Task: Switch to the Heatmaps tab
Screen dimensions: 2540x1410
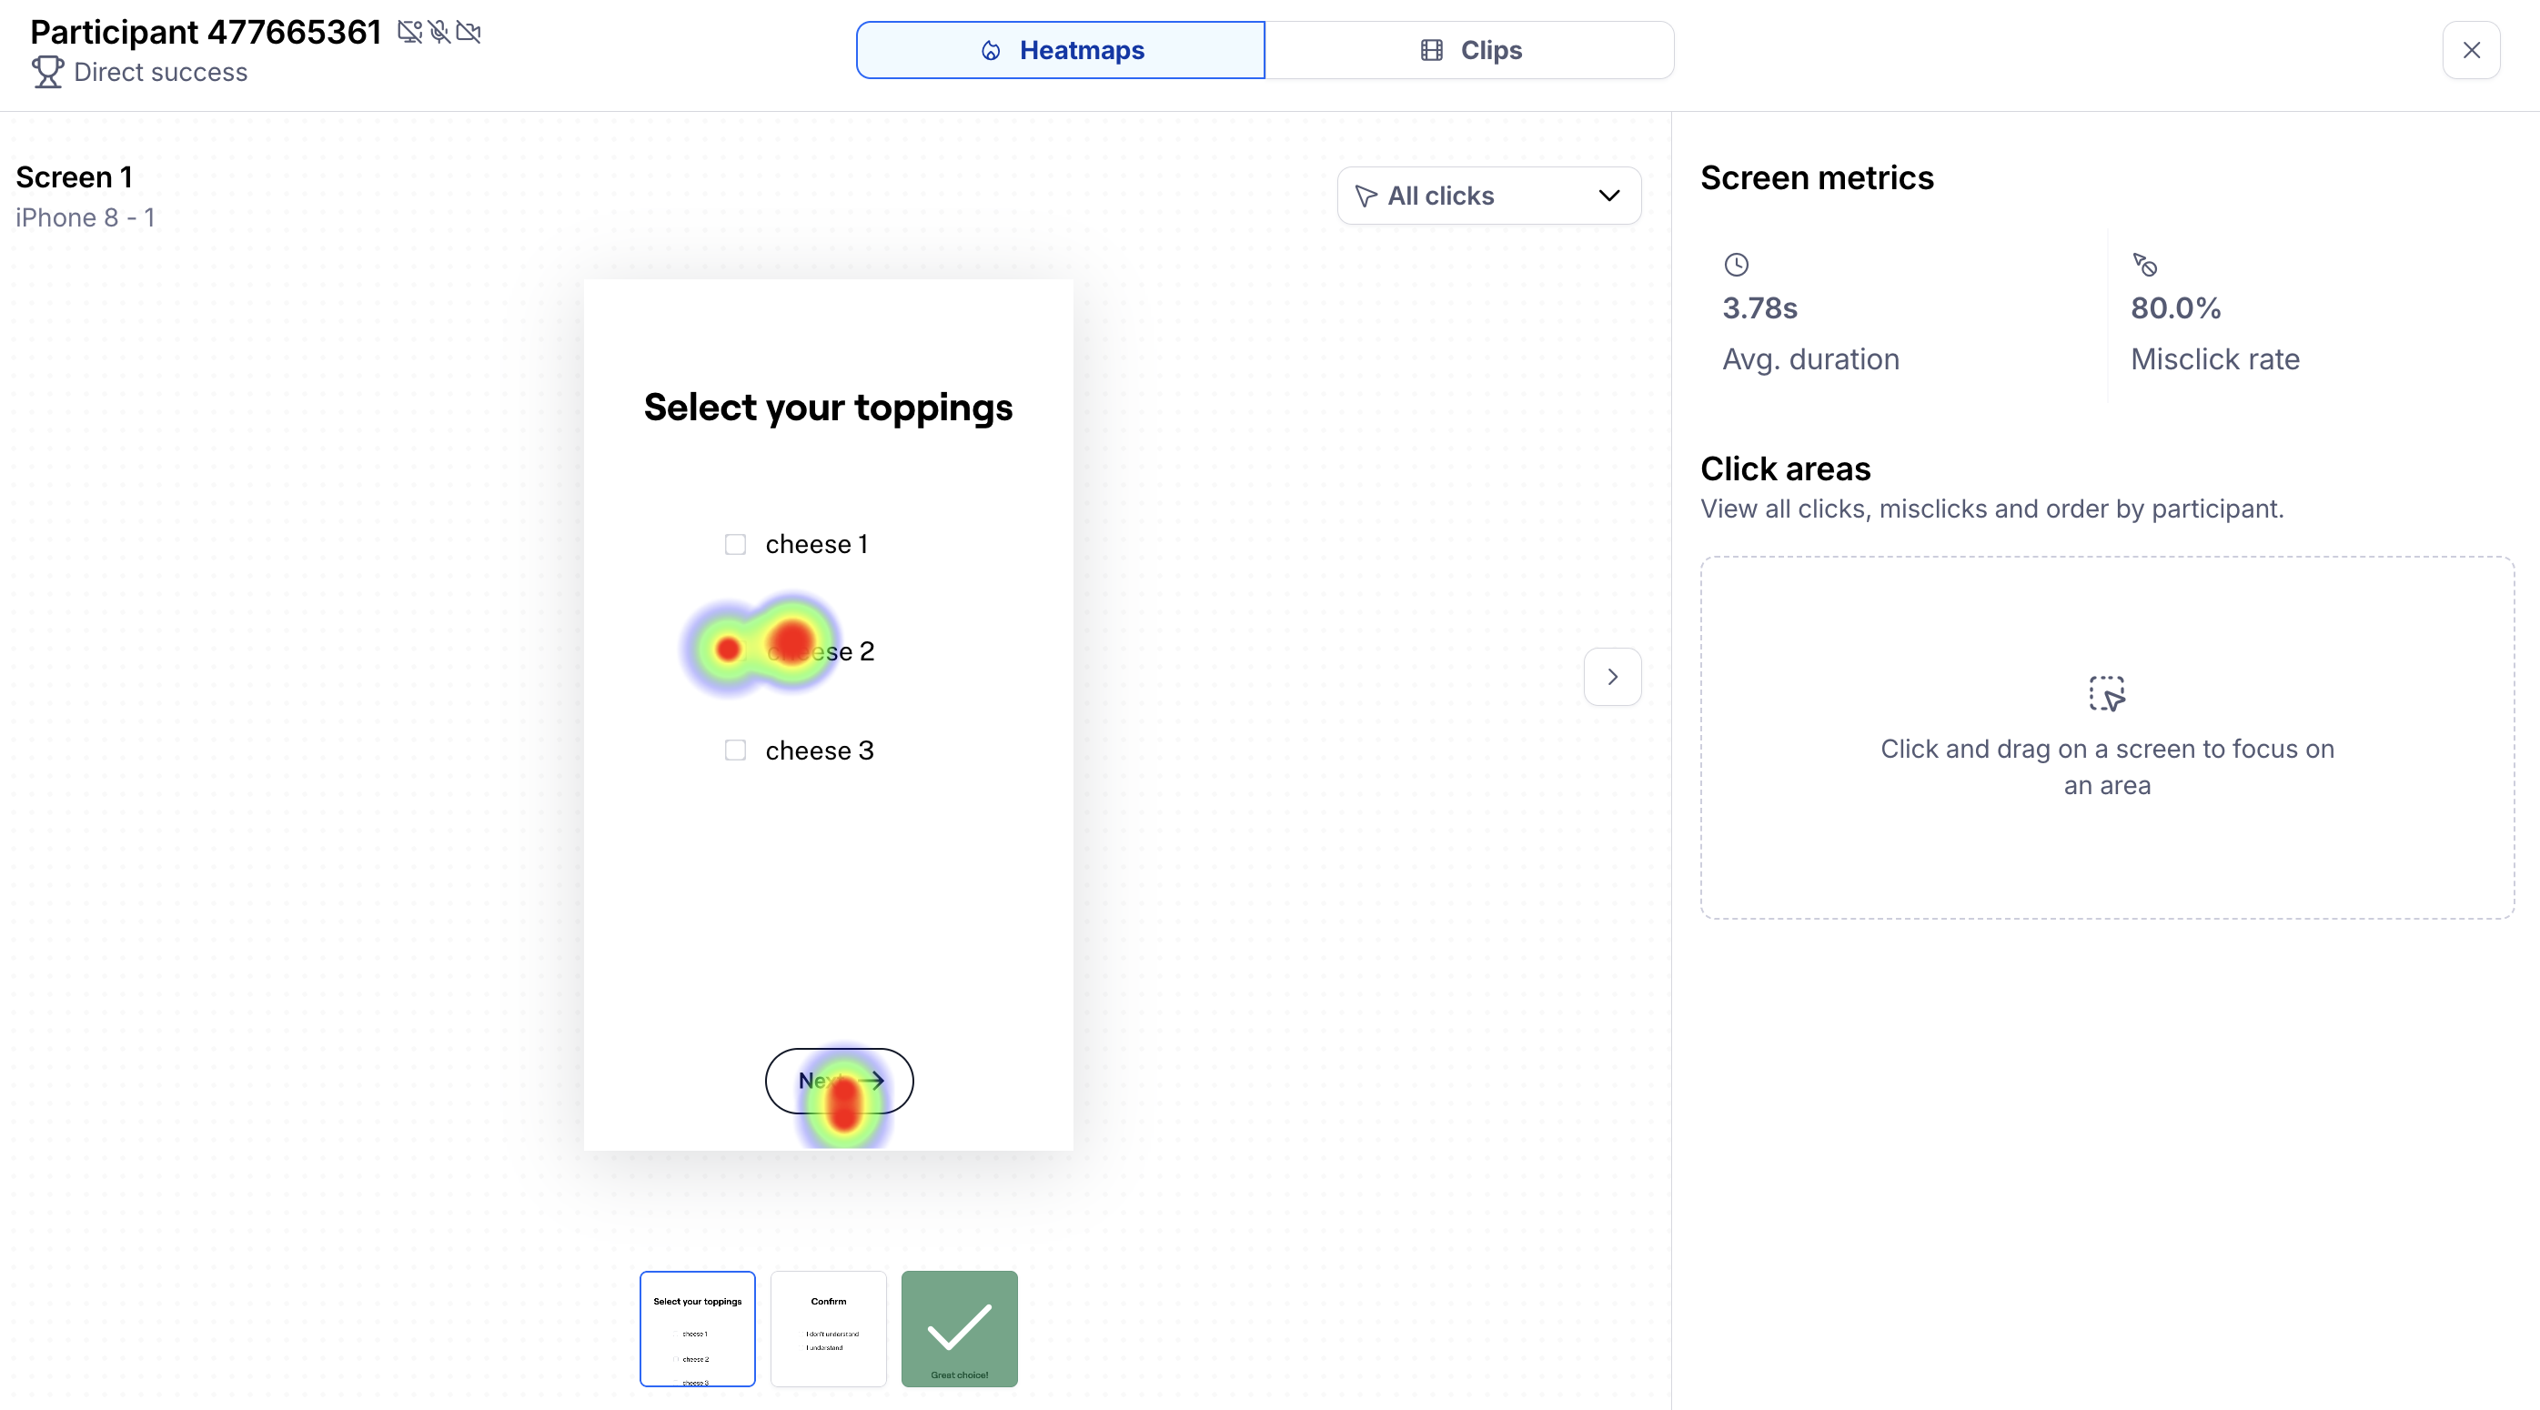Action: pyautogui.click(x=1060, y=50)
